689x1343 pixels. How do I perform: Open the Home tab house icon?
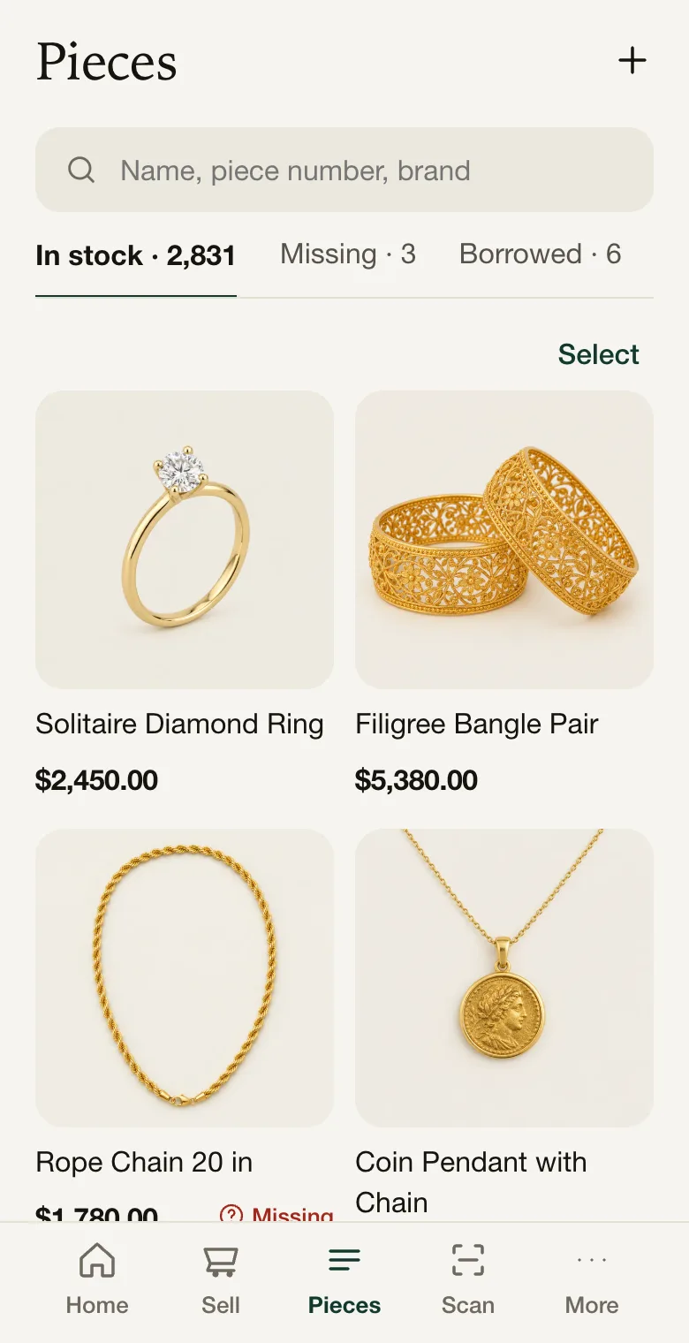(97, 1260)
